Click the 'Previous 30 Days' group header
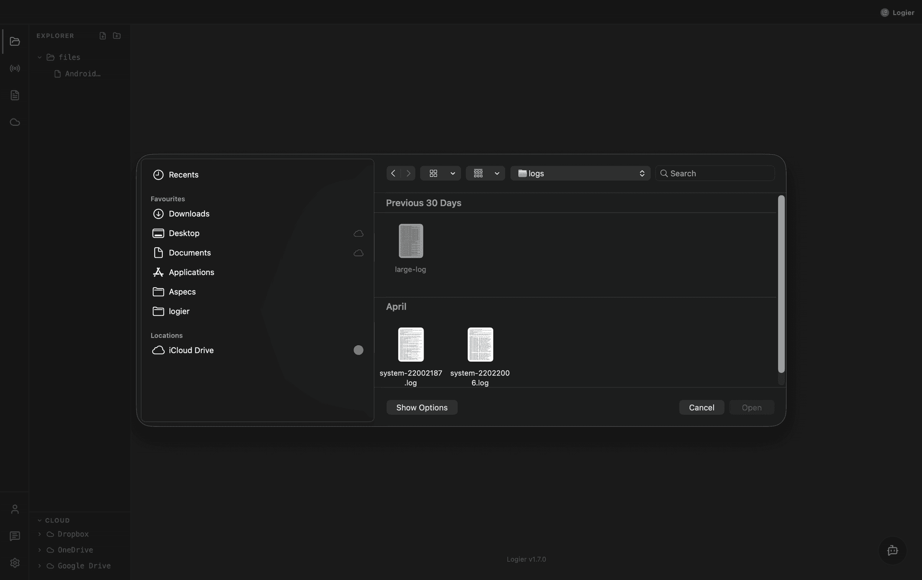922x580 pixels. (424, 203)
